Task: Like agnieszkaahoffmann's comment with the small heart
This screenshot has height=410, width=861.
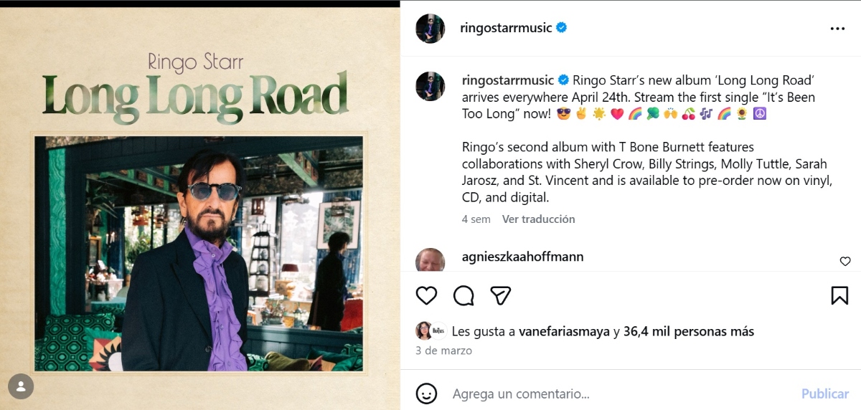Action: [x=845, y=262]
